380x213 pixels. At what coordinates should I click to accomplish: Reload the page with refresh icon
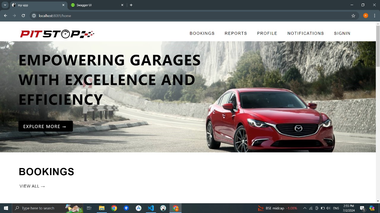tap(23, 16)
